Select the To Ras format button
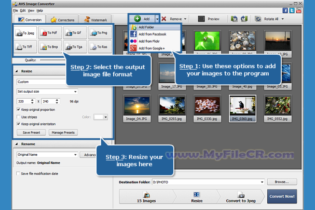The image size is (315, 210). tap(100, 47)
